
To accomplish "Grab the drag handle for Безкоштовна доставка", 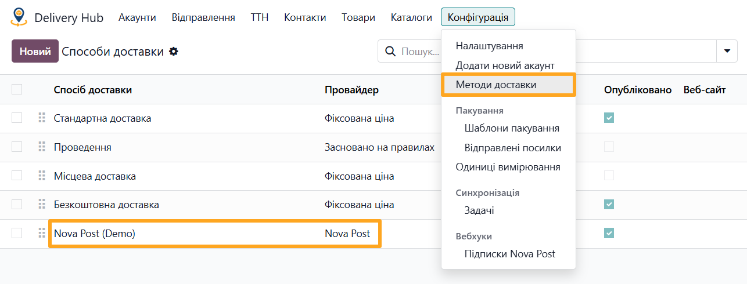I will pos(42,205).
